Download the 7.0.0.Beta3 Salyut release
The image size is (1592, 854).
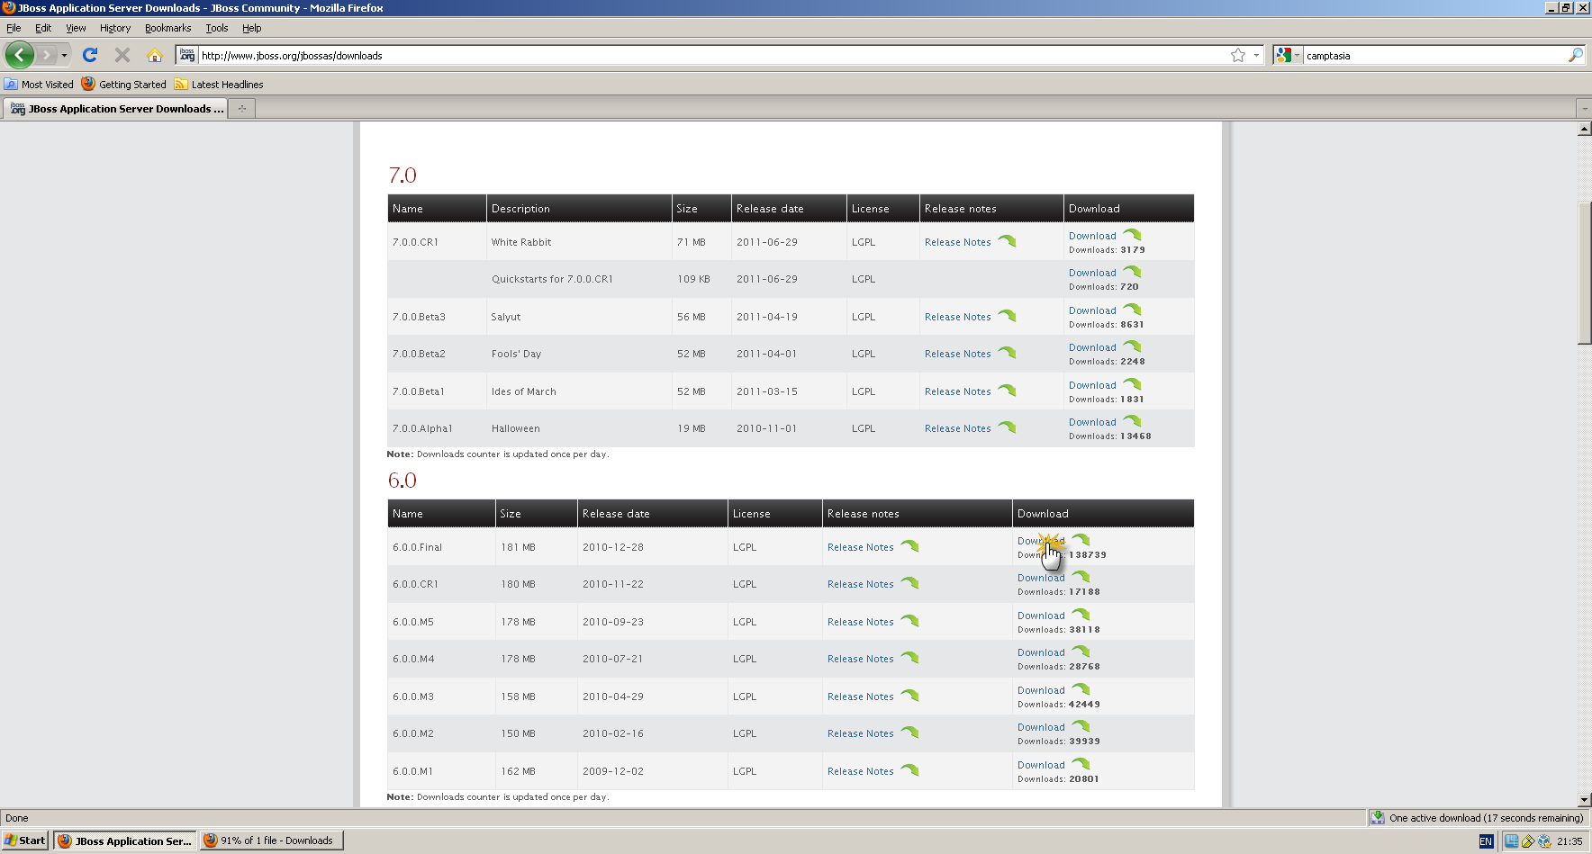(x=1092, y=310)
